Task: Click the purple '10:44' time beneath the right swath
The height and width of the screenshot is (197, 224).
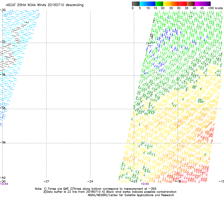Action: pyautogui.click(x=145, y=184)
